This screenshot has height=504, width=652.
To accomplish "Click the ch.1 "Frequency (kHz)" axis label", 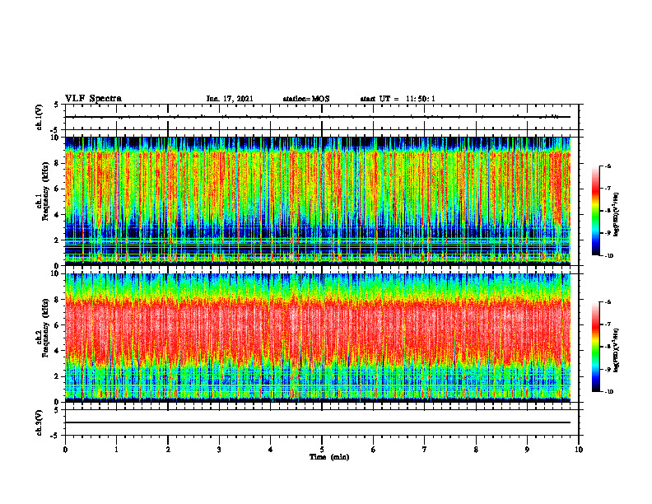I will click(x=45, y=189).
